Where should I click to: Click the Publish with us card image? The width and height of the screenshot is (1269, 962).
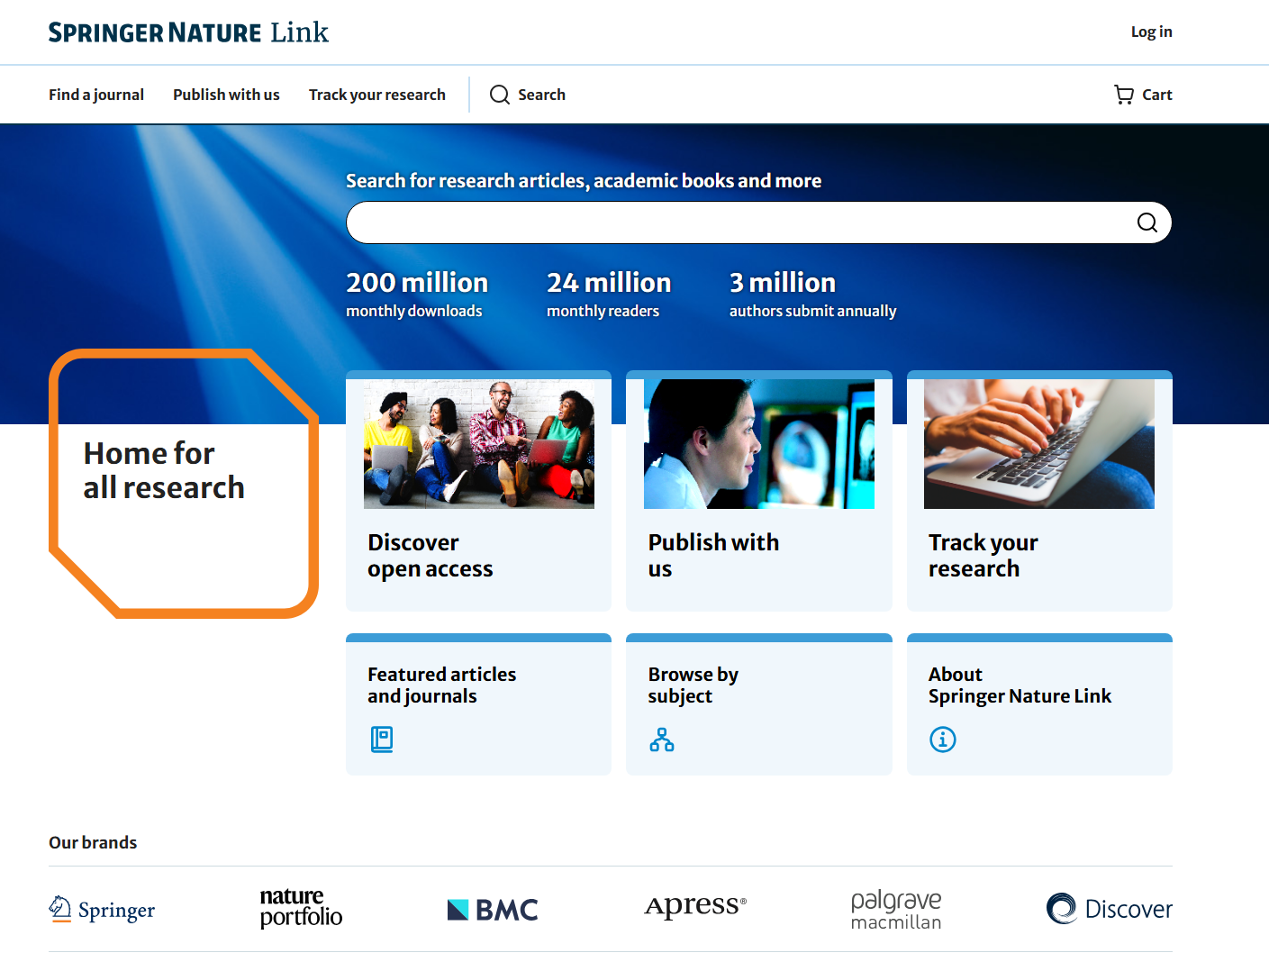(758, 443)
